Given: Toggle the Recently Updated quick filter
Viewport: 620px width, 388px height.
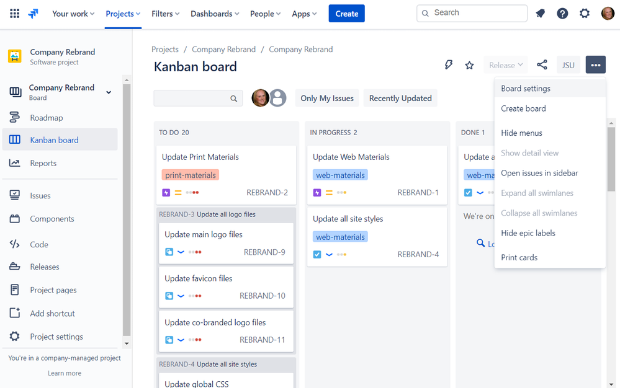Looking at the screenshot, I should pyautogui.click(x=400, y=99).
